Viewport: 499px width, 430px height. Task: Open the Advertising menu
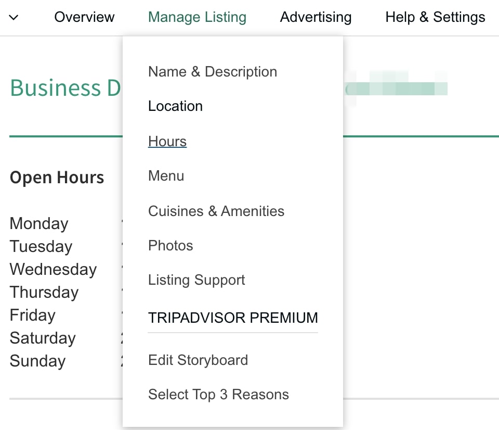(316, 17)
